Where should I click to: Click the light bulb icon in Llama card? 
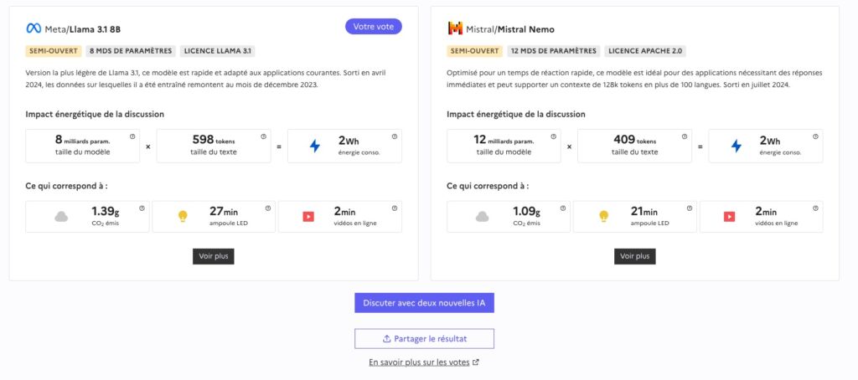click(x=182, y=217)
